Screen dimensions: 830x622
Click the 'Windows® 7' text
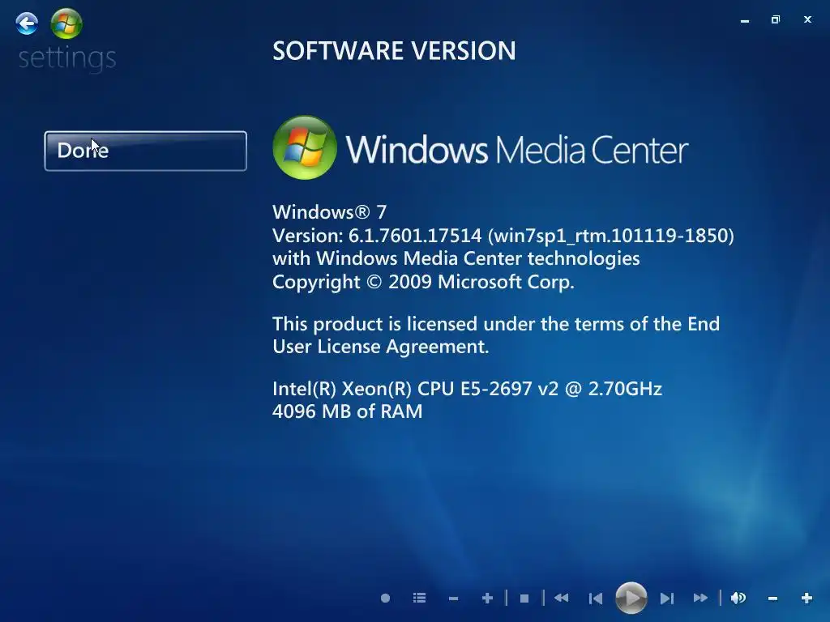(x=329, y=212)
